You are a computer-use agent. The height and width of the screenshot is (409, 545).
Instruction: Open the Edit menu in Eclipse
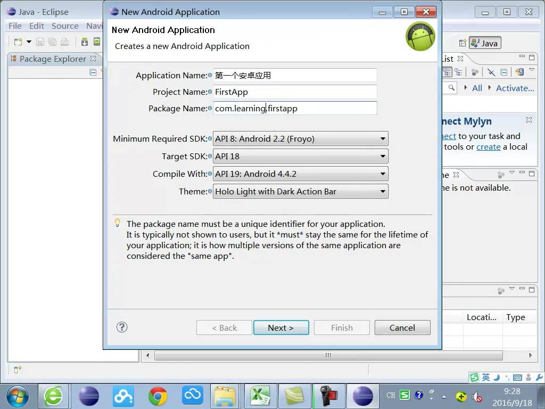tap(37, 26)
